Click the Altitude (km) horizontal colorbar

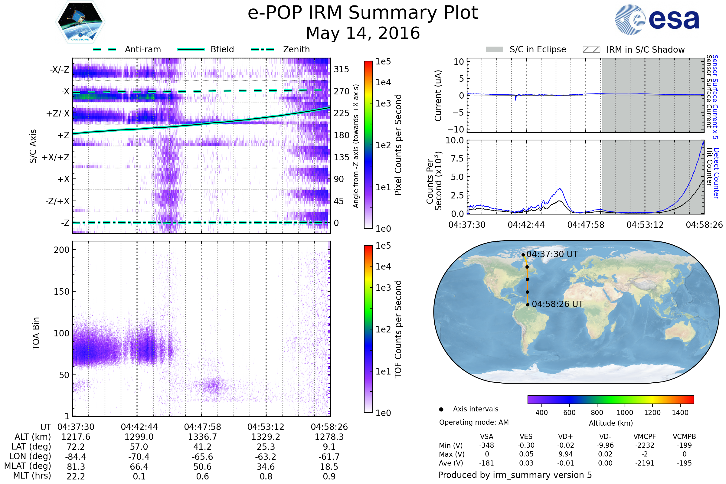point(610,399)
